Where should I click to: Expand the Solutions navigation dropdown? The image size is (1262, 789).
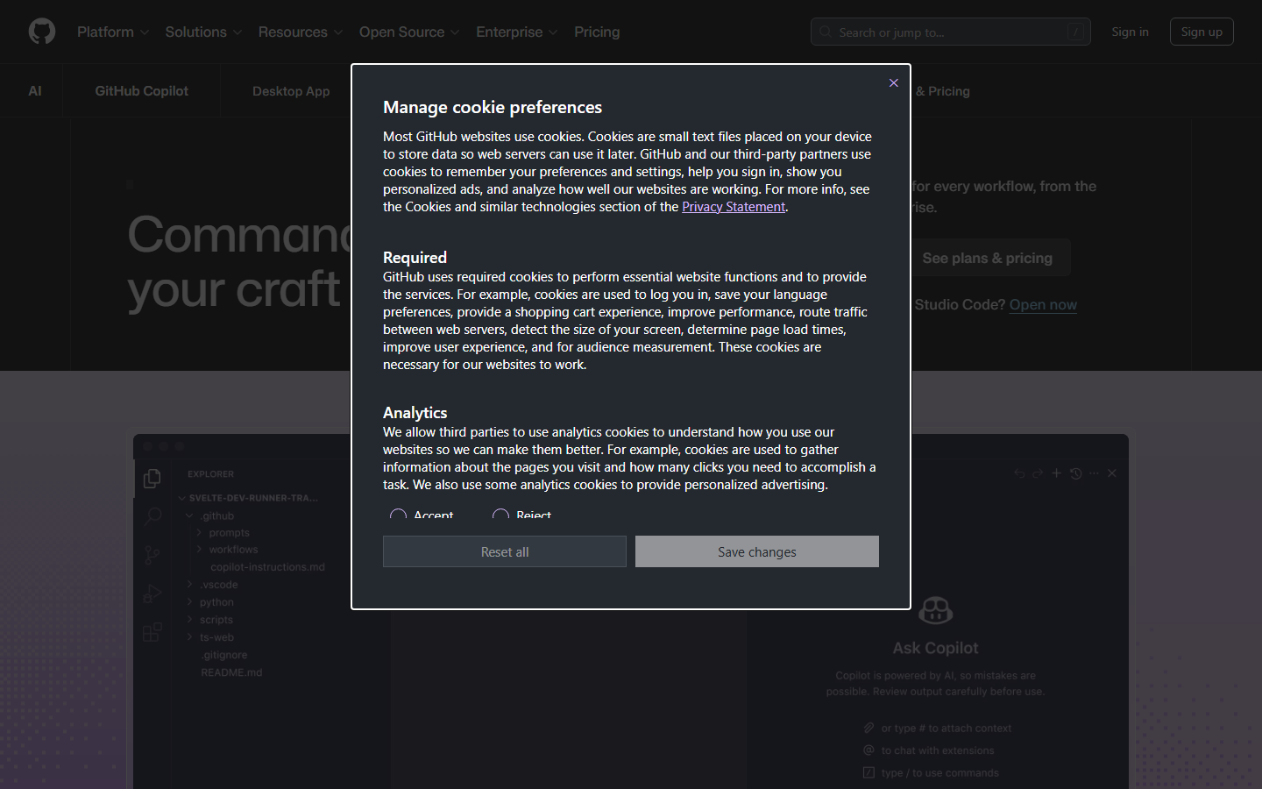click(x=203, y=32)
